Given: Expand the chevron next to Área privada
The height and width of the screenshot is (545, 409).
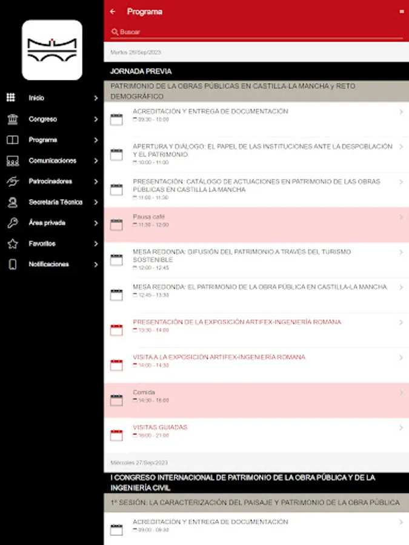Looking at the screenshot, I should (96, 223).
